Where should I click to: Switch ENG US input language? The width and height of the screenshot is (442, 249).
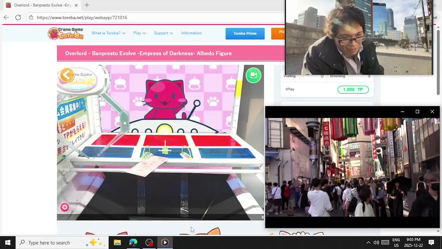tap(396, 242)
